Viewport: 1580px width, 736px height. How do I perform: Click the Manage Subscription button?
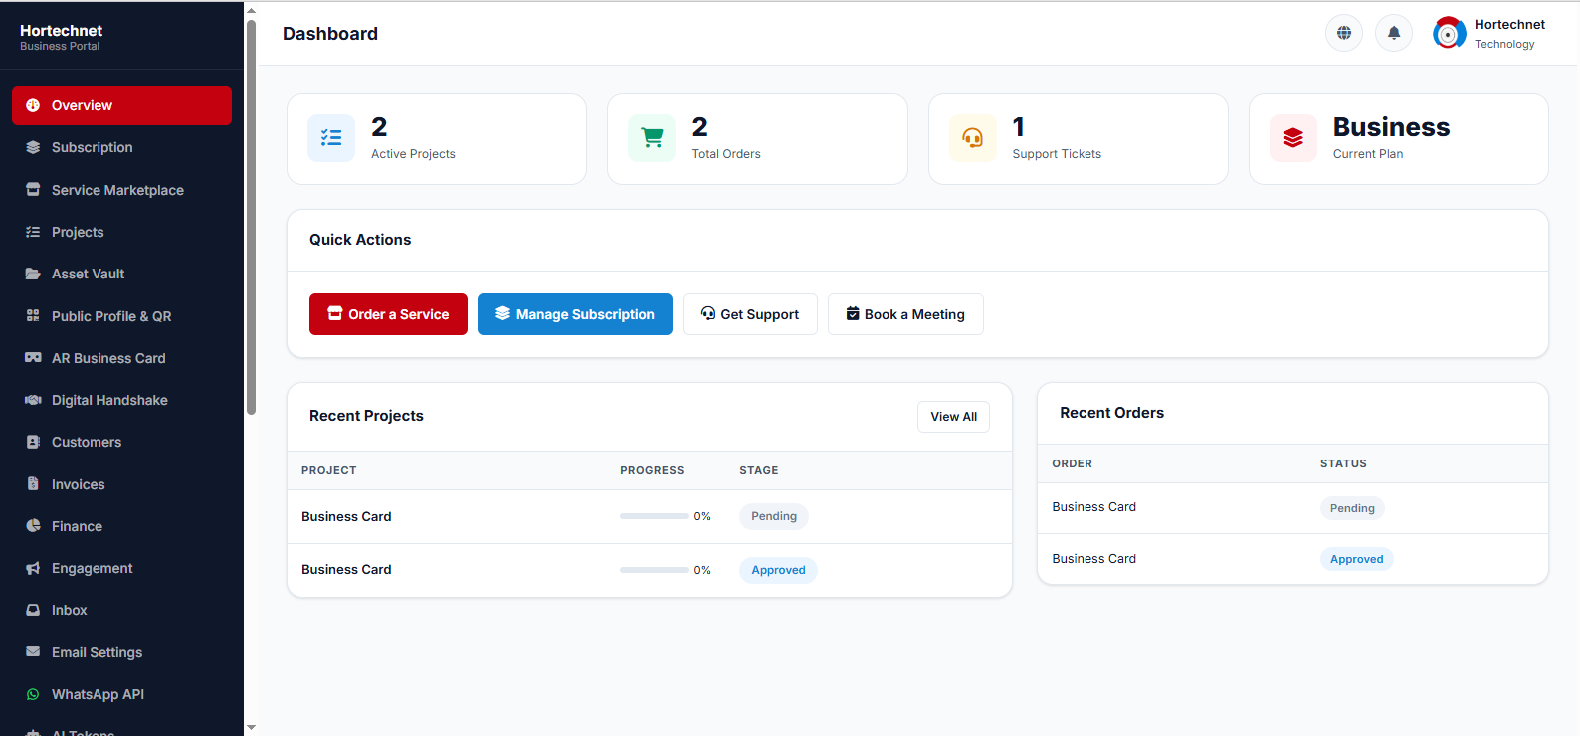tap(575, 314)
